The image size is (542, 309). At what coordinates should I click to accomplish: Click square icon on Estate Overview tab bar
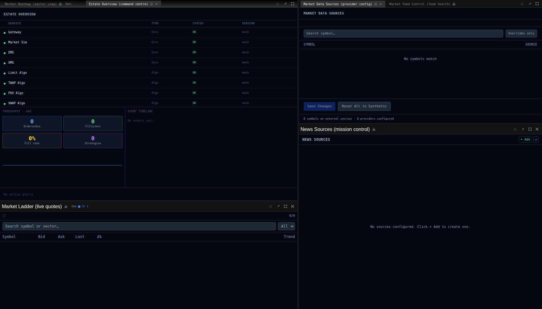pos(277,4)
